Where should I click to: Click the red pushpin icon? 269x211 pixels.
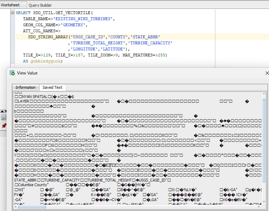[x=4, y=126]
